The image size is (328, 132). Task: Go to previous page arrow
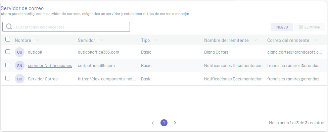(x=153, y=123)
